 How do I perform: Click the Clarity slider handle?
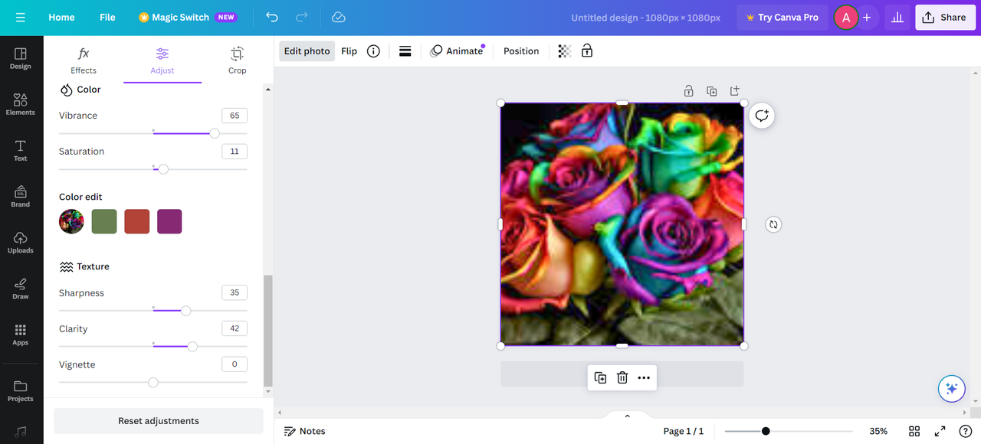tap(192, 347)
